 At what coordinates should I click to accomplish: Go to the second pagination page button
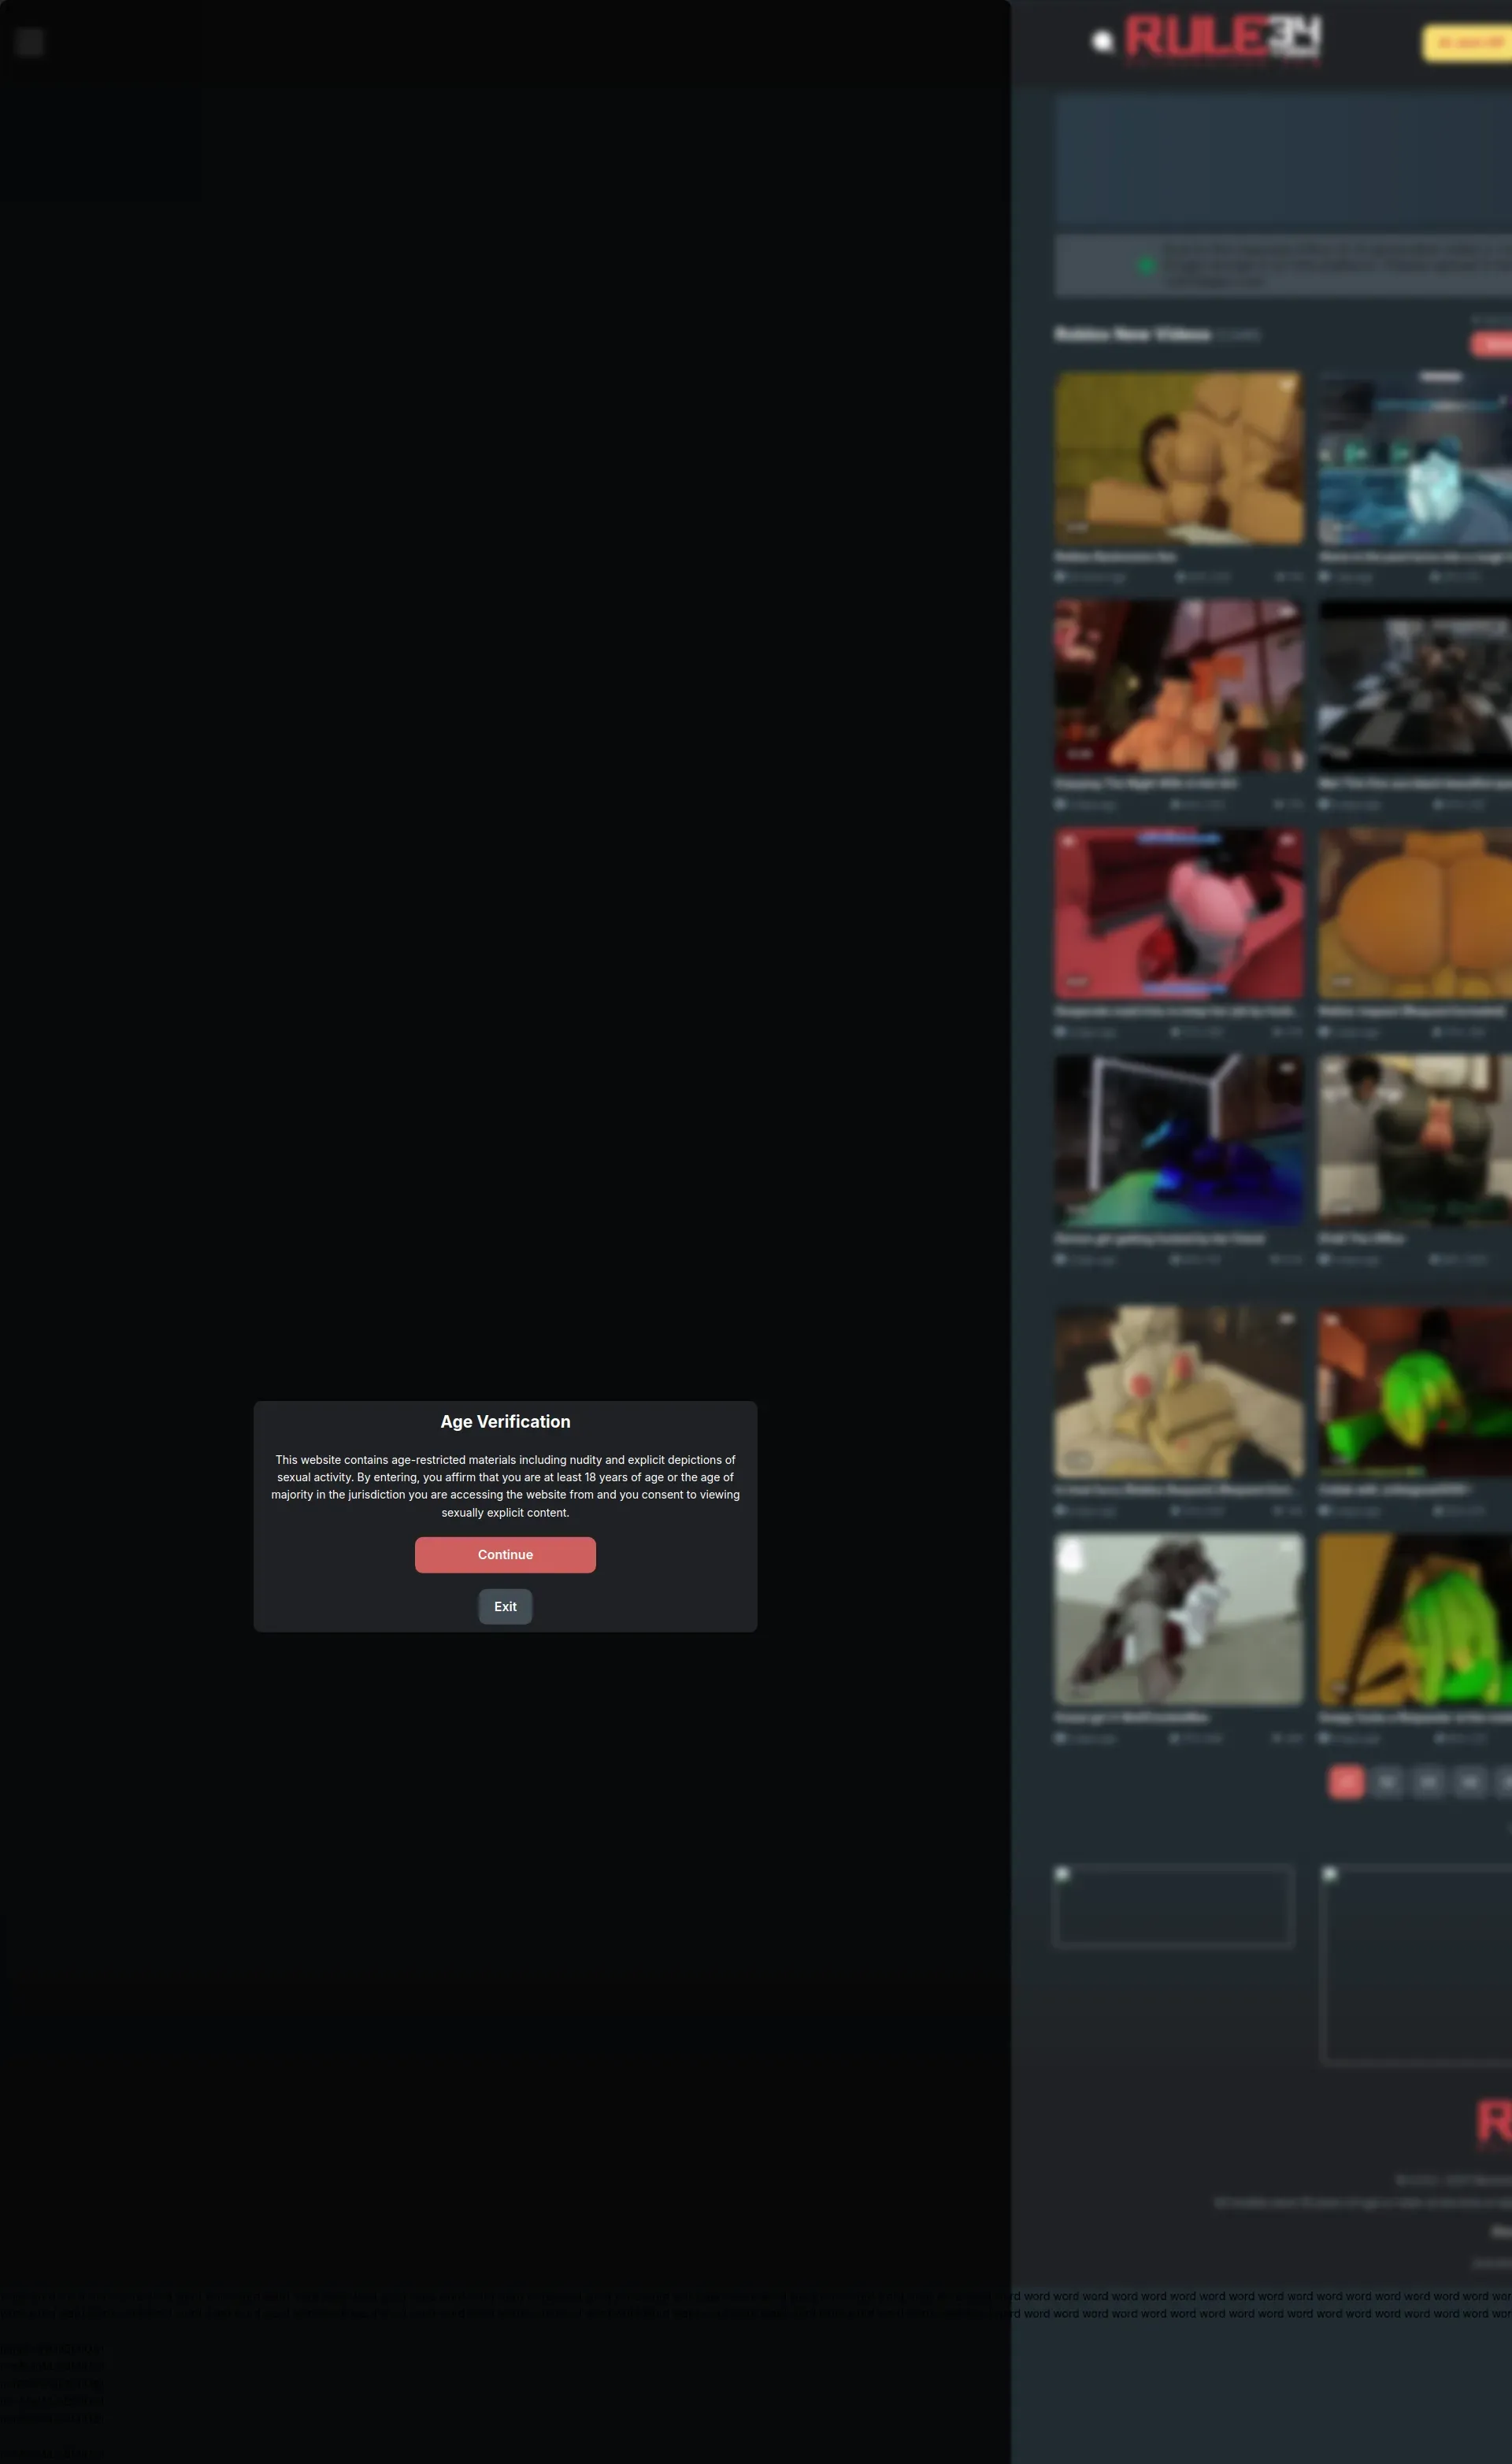click(x=1387, y=1781)
